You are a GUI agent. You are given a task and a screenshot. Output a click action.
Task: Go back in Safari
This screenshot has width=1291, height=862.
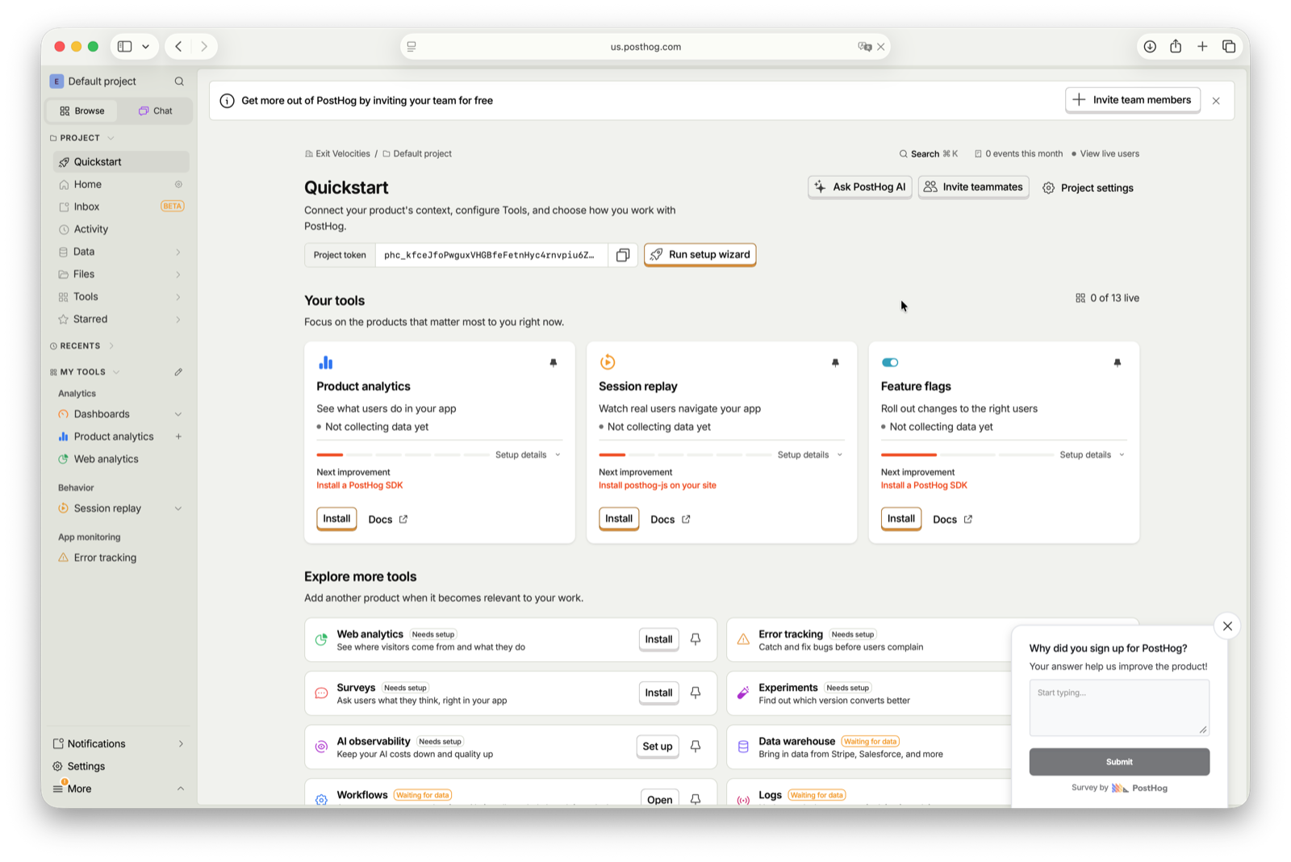pos(178,47)
